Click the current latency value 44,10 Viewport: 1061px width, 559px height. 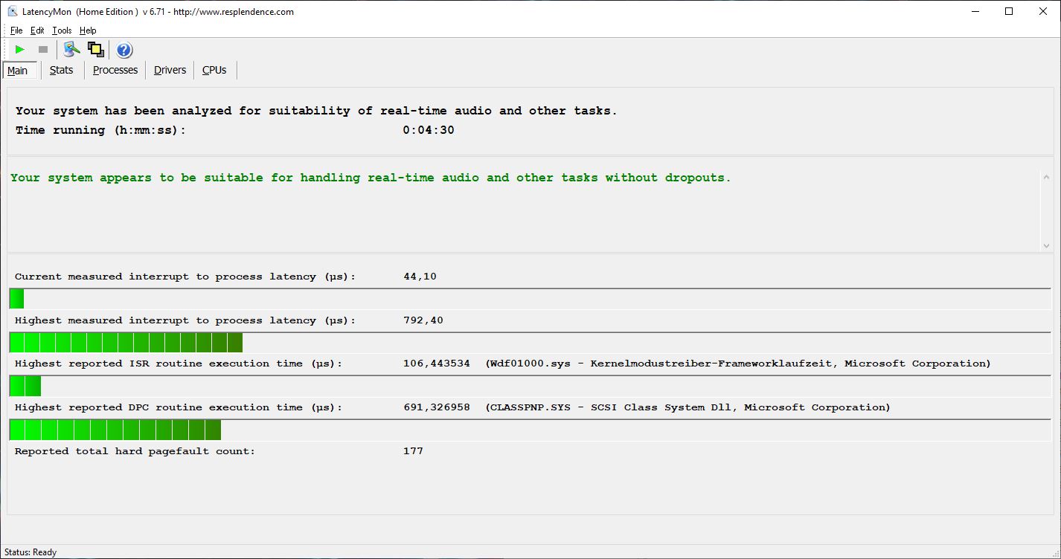tap(420, 277)
